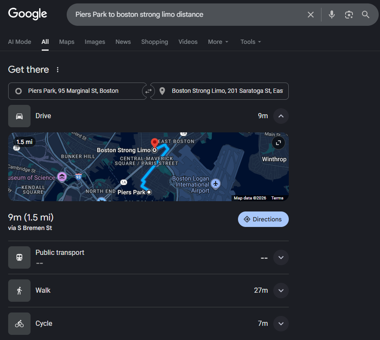The width and height of the screenshot is (380, 340).
Task: Switch to the Images tab
Action: [95, 42]
